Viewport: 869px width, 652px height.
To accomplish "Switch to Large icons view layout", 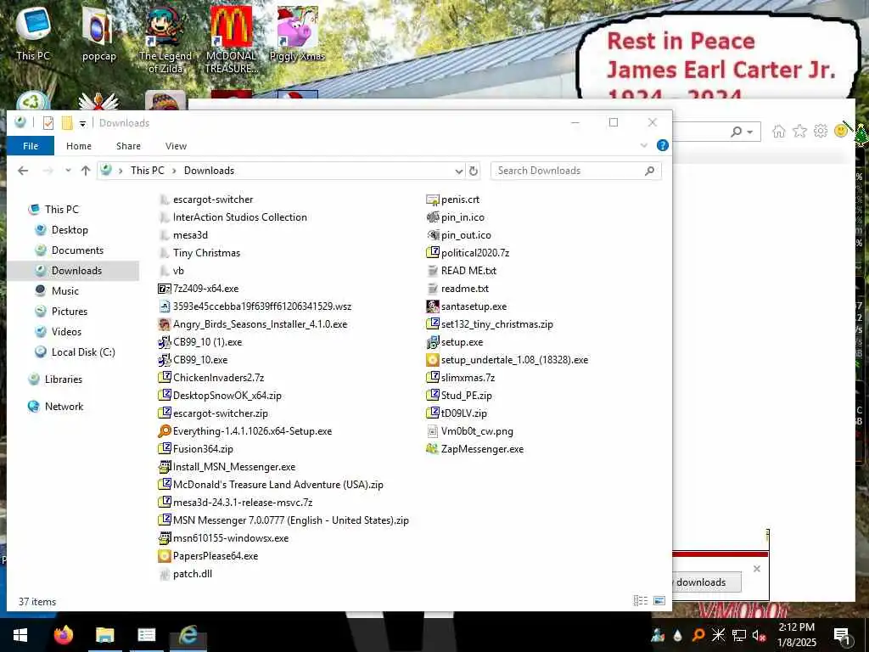I will pyautogui.click(x=659, y=601).
